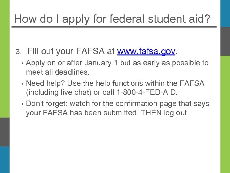230x173 pixels.
Task: Click the bullet dot before "Need help?"
Action: (x=23, y=84)
